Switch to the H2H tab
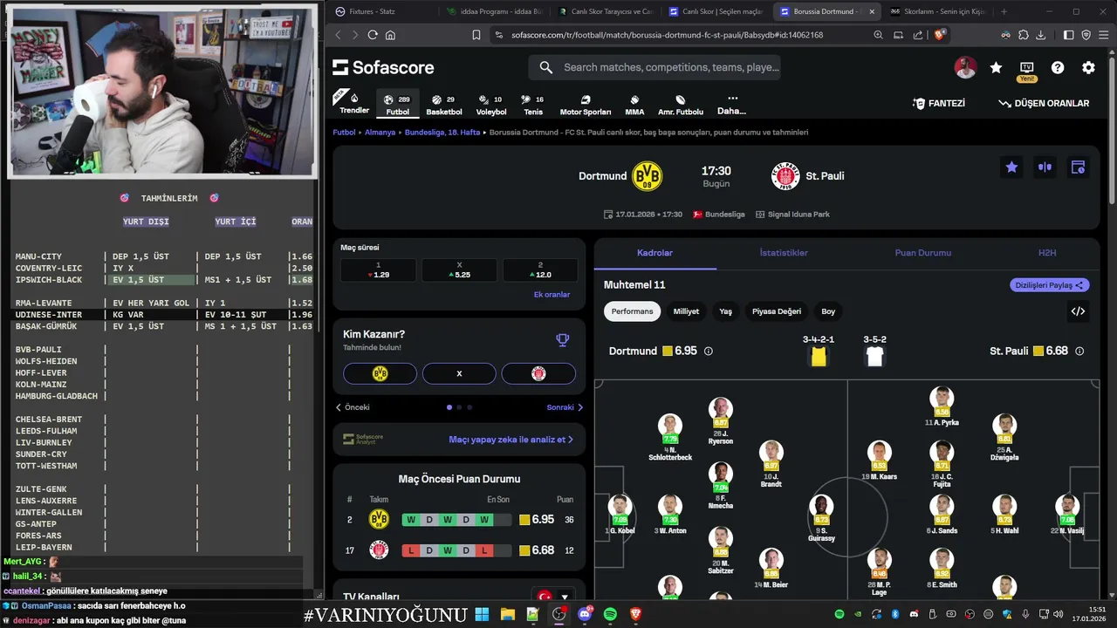This screenshot has width=1117, height=628. pyautogui.click(x=1047, y=253)
